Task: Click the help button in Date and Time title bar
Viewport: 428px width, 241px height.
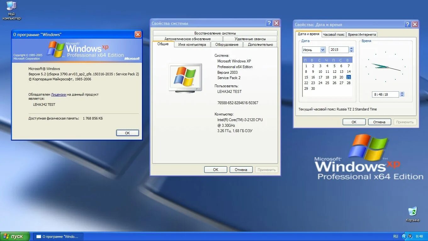Action: 408,24
